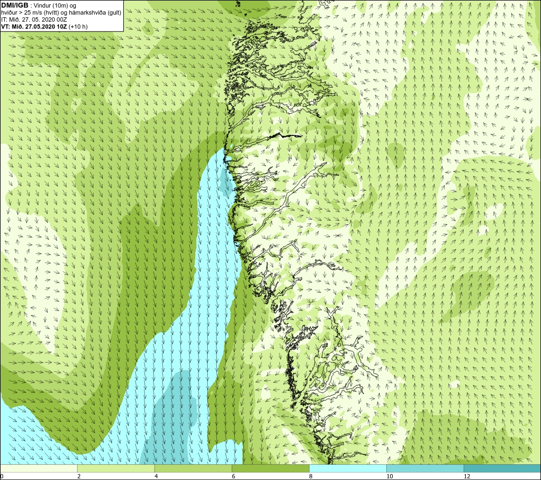Click the 8–10 m/s light cyan swatch
The height and width of the screenshot is (480, 541).
coord(348,468)
